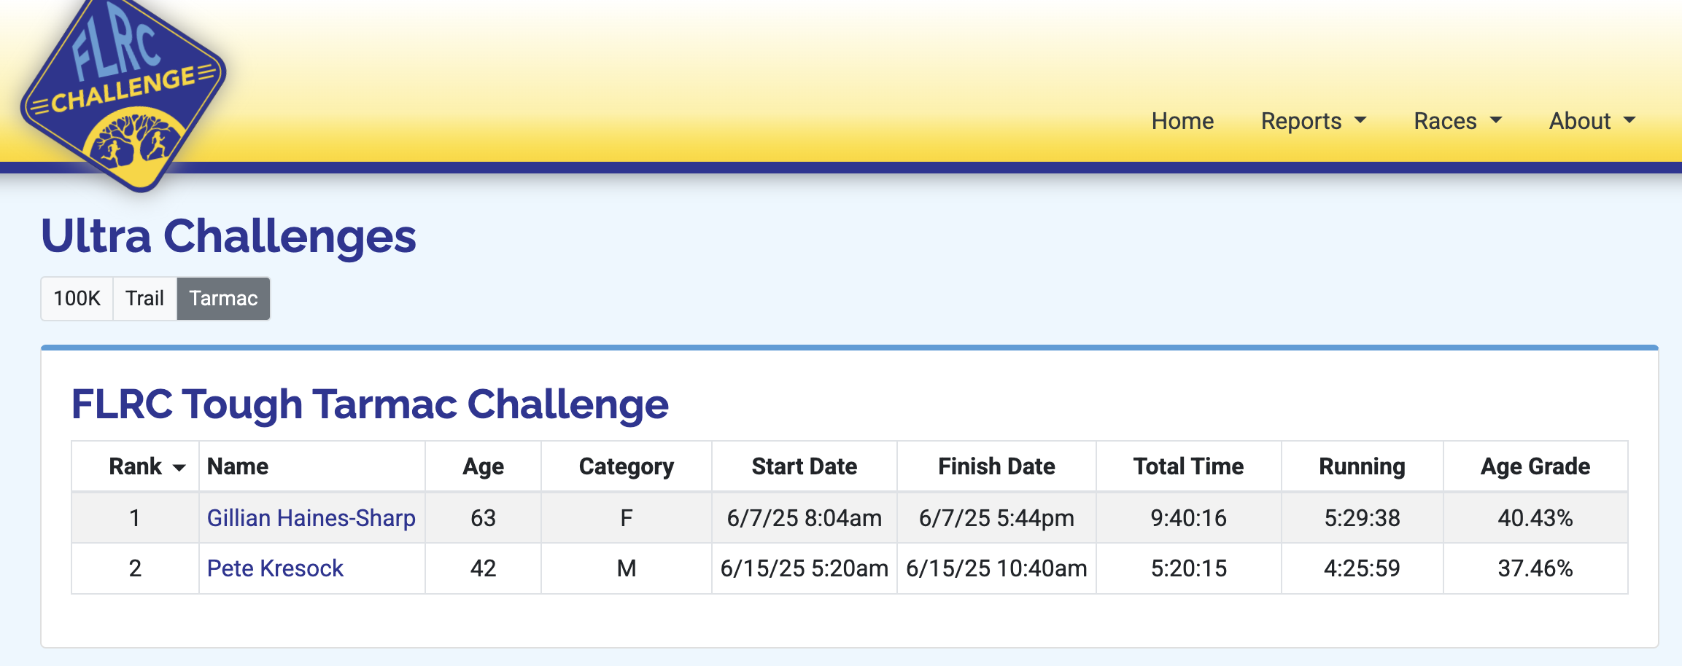
Task: Sort by the Total Time header
Action: (x=1188, y=466)
